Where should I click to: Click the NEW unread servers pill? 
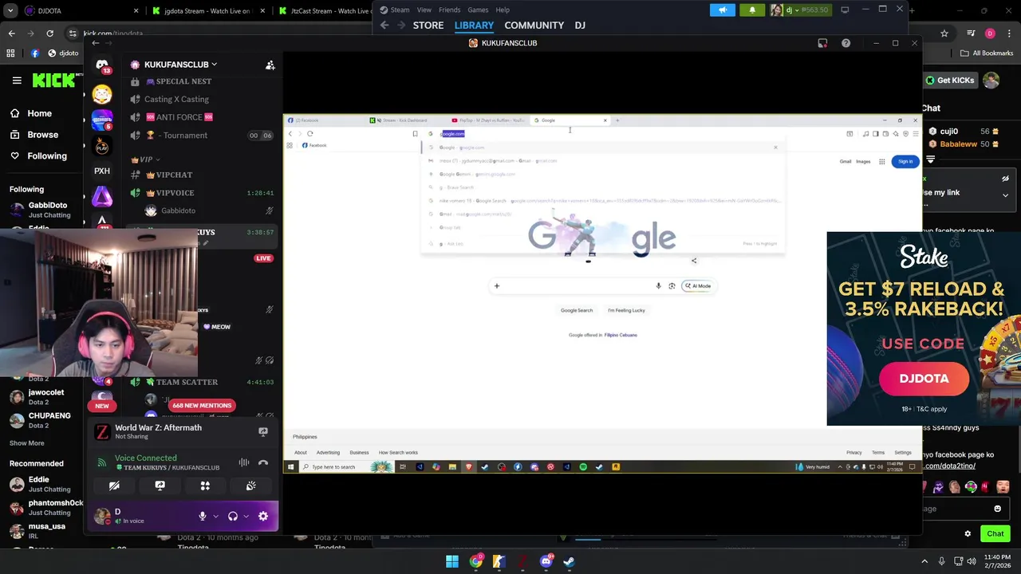[x=102, y=406]
